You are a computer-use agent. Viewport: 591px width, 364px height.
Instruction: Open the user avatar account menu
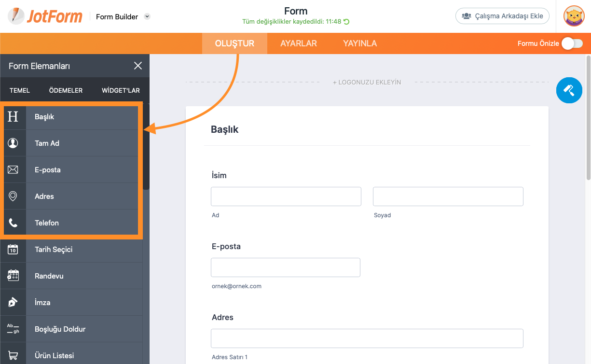point(574,16)
